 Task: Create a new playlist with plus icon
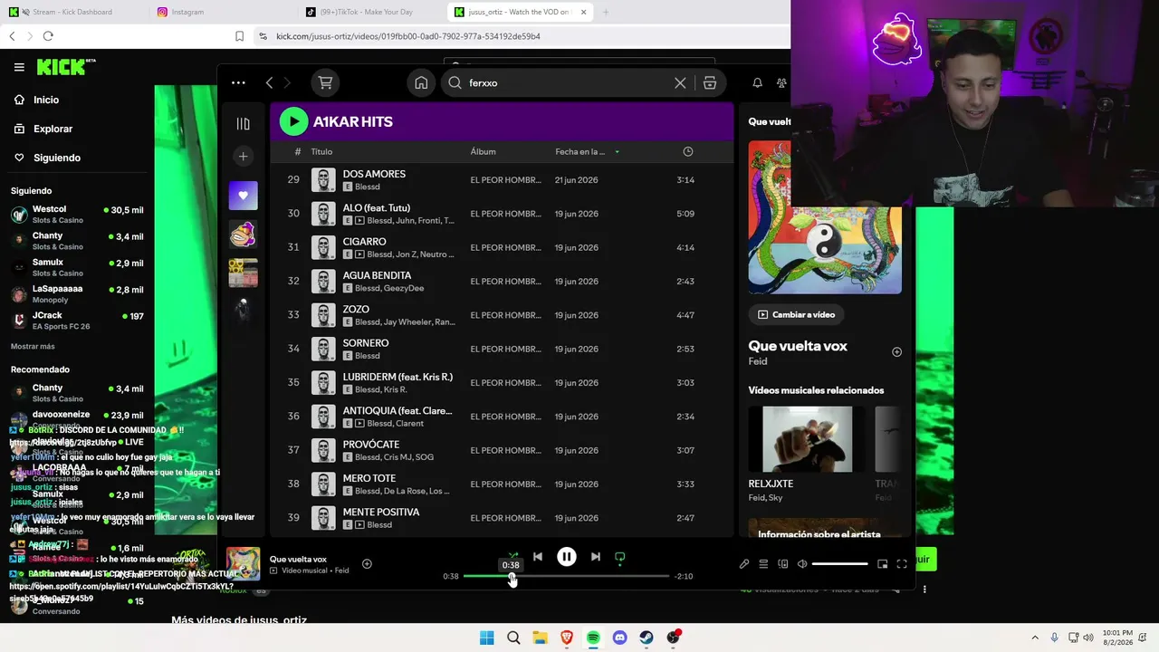243,157
